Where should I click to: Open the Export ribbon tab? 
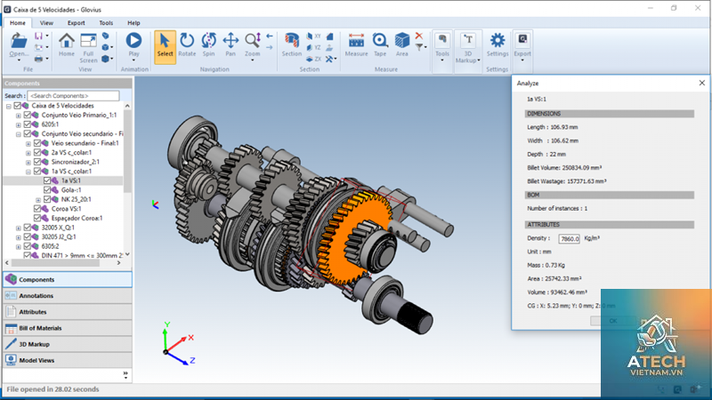tap(76, 23)
